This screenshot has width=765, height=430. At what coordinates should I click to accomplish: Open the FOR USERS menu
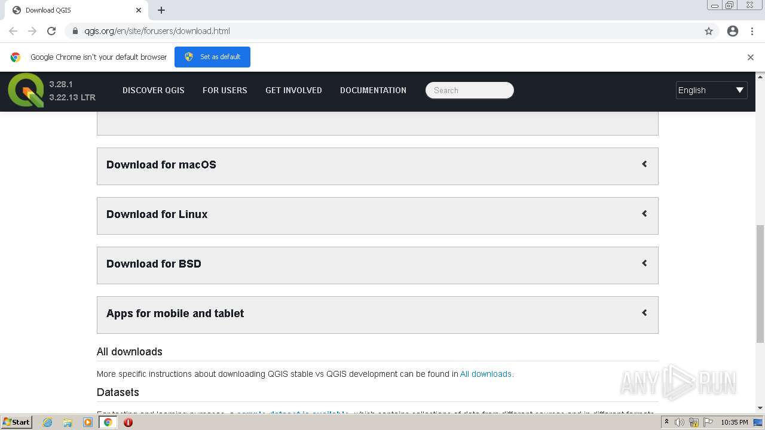(225, 90)
